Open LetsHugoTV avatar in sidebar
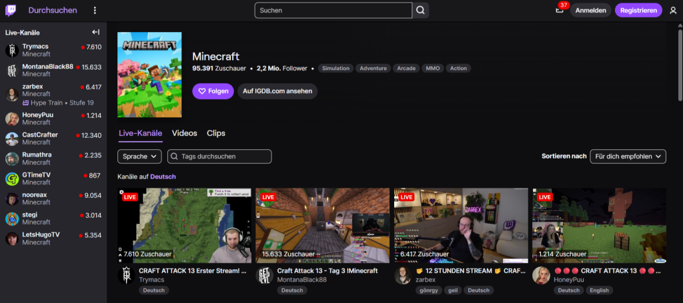The height and width of the screenshot is (303, 683). point(12,238)
